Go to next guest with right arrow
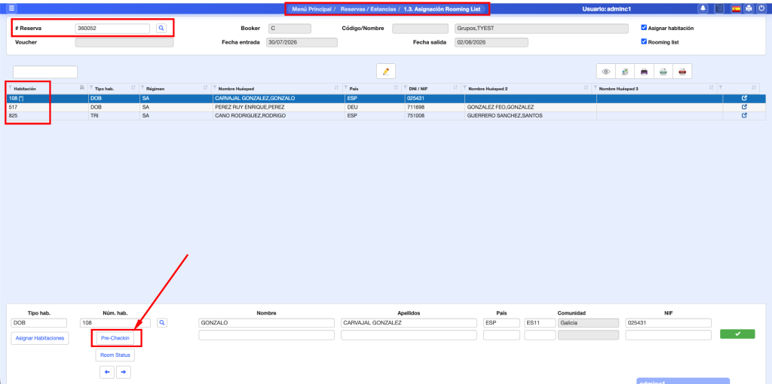The image size is (772, 384). 123,372
